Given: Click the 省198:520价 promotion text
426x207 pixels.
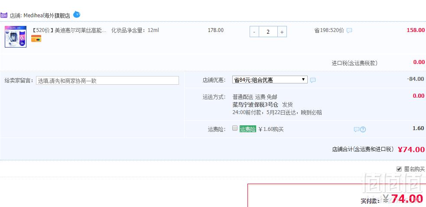Looking at the screenshot, I should (329, 30).
